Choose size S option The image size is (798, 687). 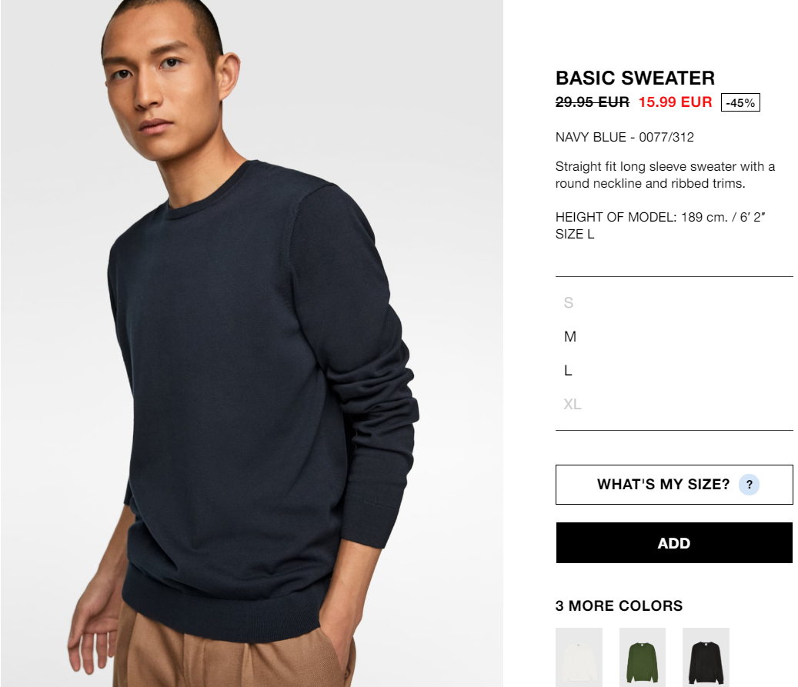click(x=569, y=303)
